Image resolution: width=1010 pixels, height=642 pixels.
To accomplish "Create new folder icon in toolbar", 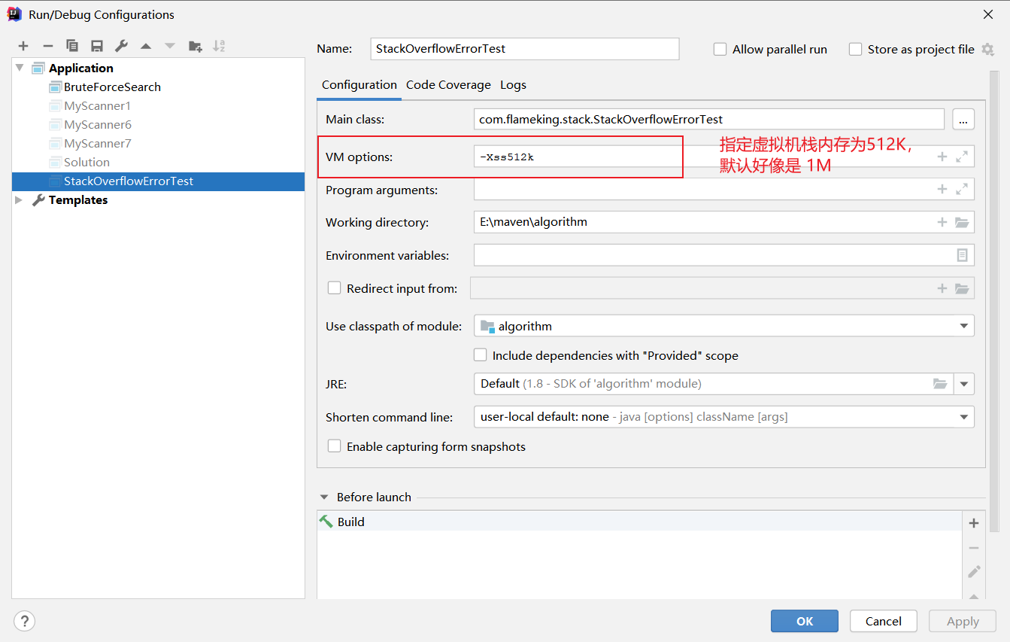I will 195,46.
